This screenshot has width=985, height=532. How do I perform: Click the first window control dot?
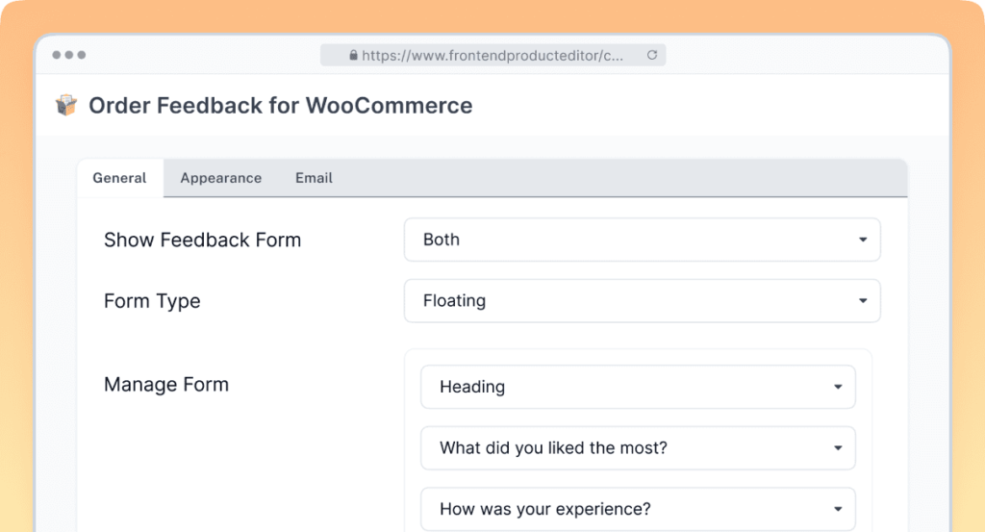[57, 55]
